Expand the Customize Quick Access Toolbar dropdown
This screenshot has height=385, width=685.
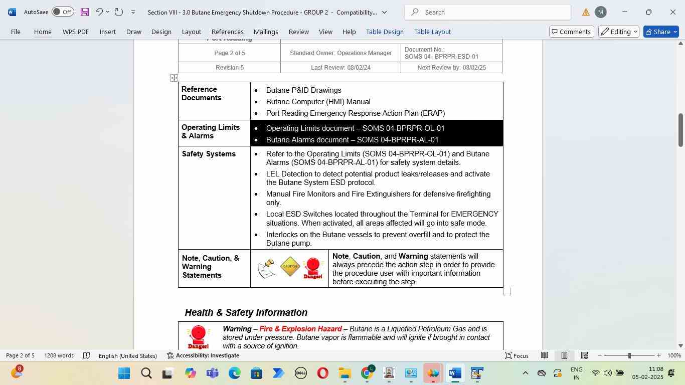click(x=133, y=12)
